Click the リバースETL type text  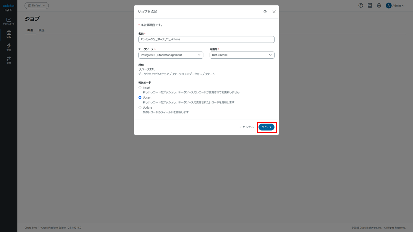point(146,69)
